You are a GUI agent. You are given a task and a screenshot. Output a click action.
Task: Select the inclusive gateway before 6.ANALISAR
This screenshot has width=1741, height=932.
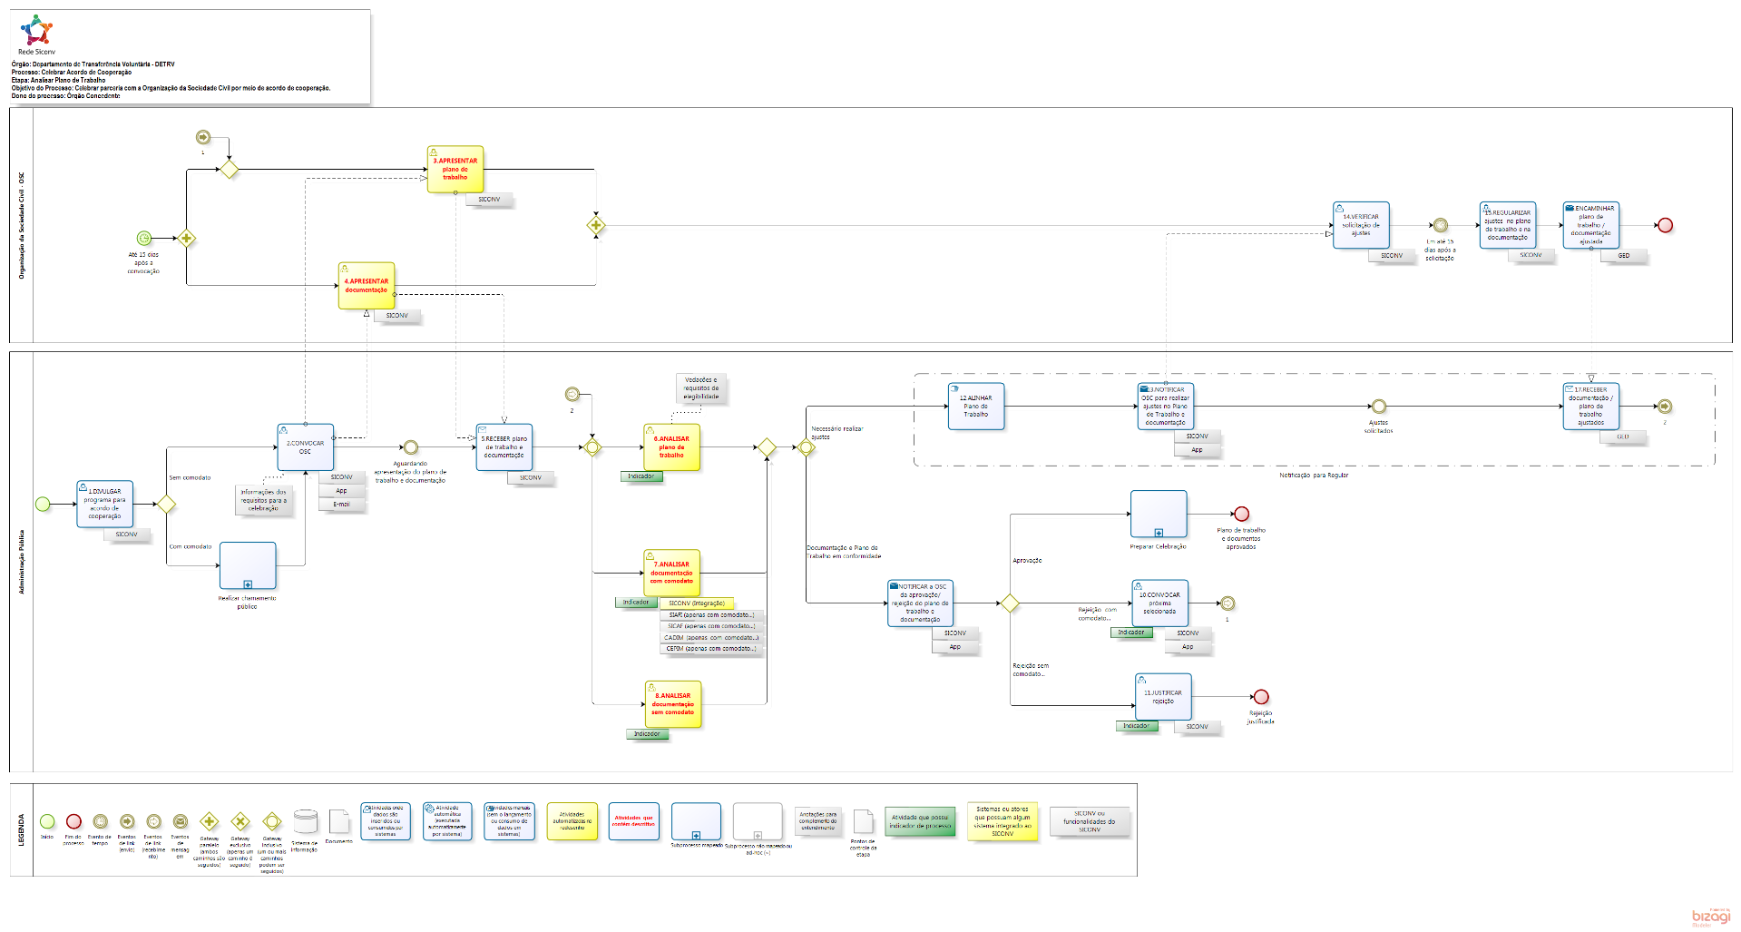click(592, 447)
